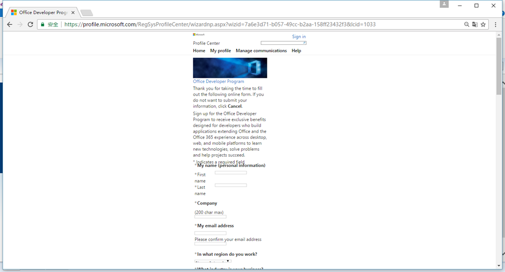
Task: Open the Home menu item
Action: [199, 51]
